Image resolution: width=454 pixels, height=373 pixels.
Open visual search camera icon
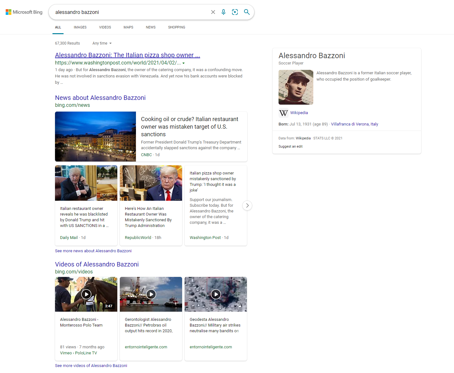pos(235,12)
